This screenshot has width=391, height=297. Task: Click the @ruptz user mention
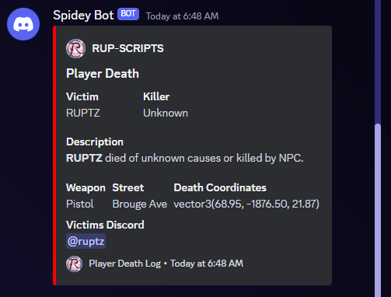86,241
